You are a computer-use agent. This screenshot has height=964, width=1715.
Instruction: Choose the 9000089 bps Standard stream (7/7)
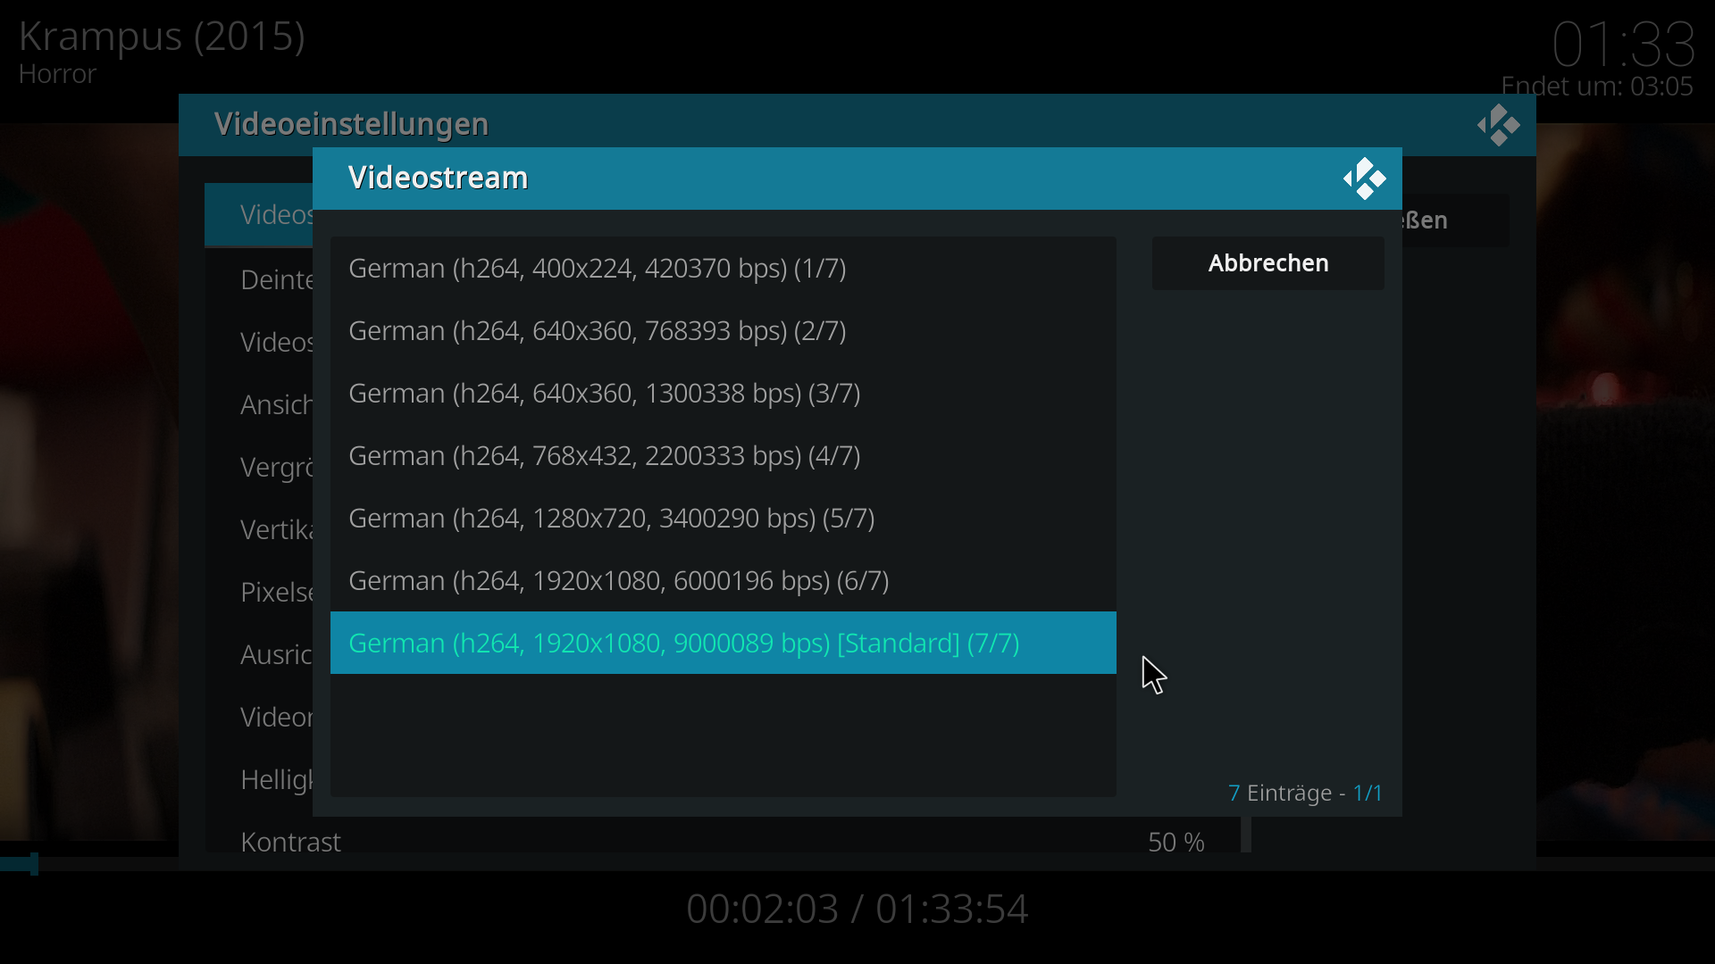pyautogui.click(x=724, y=643)
